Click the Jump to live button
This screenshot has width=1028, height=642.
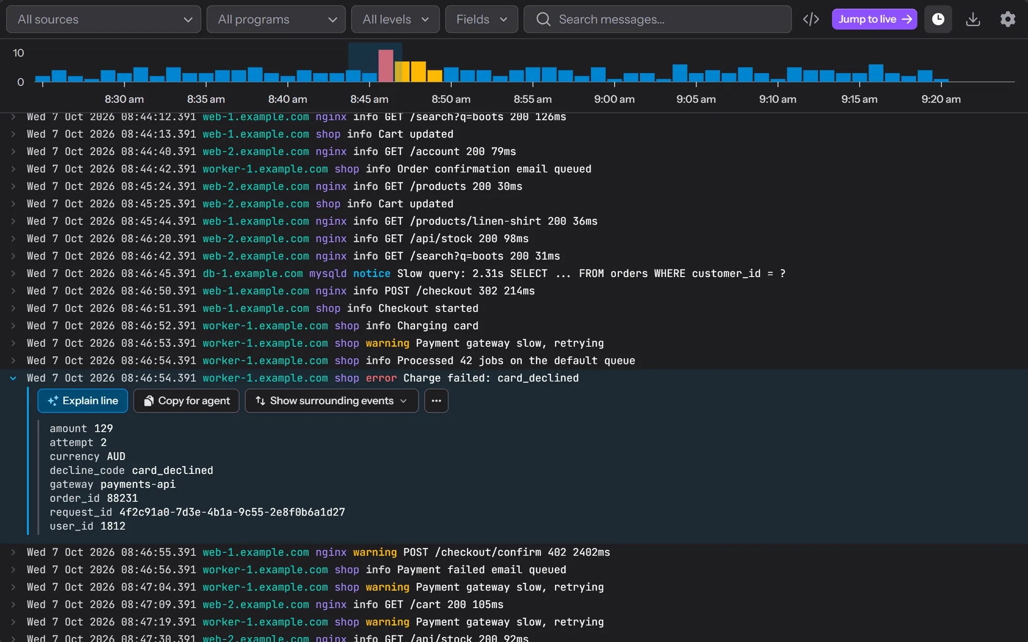874,20
